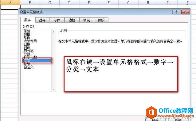
Task: Choose 会计专用 category
Action: (x=30, y=41)
